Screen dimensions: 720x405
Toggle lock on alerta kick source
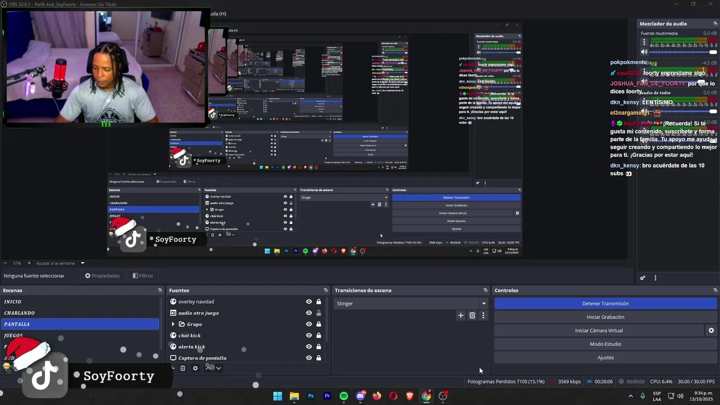(318, 346)
